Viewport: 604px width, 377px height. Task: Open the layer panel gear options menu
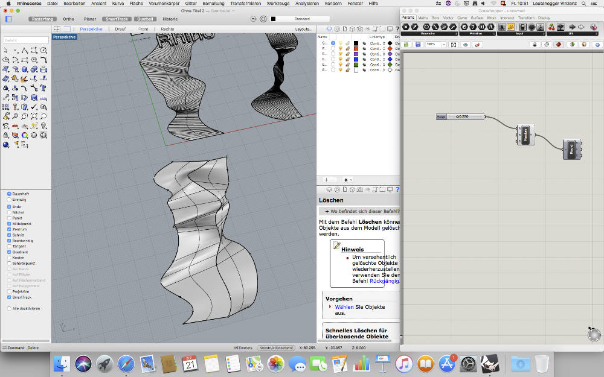pos(347,180)
